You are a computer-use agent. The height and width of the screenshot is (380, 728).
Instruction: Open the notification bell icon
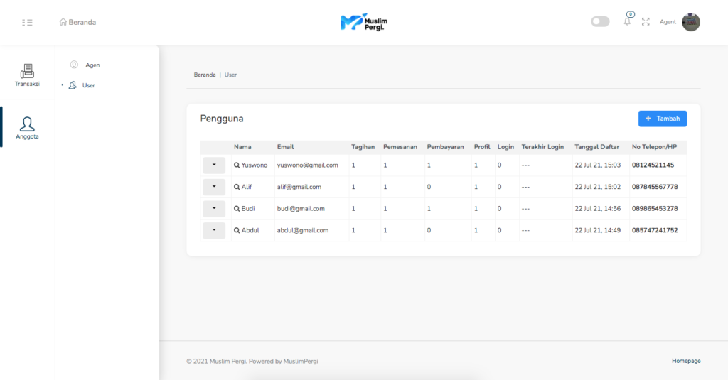627,21
